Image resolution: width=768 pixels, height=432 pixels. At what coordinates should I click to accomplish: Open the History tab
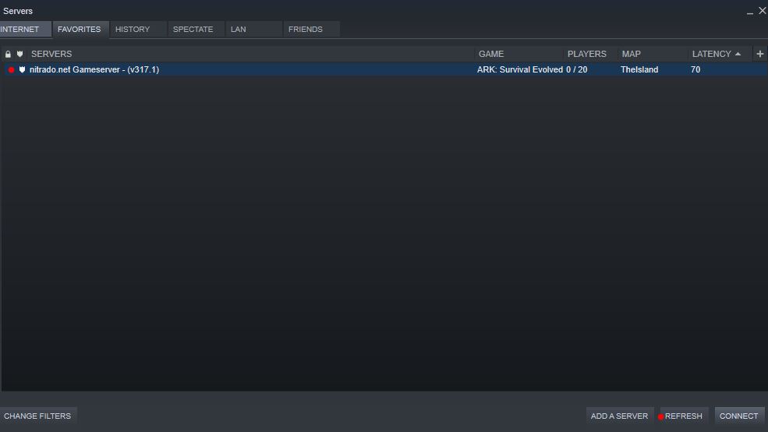[x=133, y=29]
